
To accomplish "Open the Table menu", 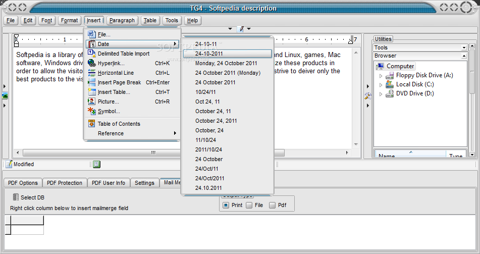I will coord(150,21).
